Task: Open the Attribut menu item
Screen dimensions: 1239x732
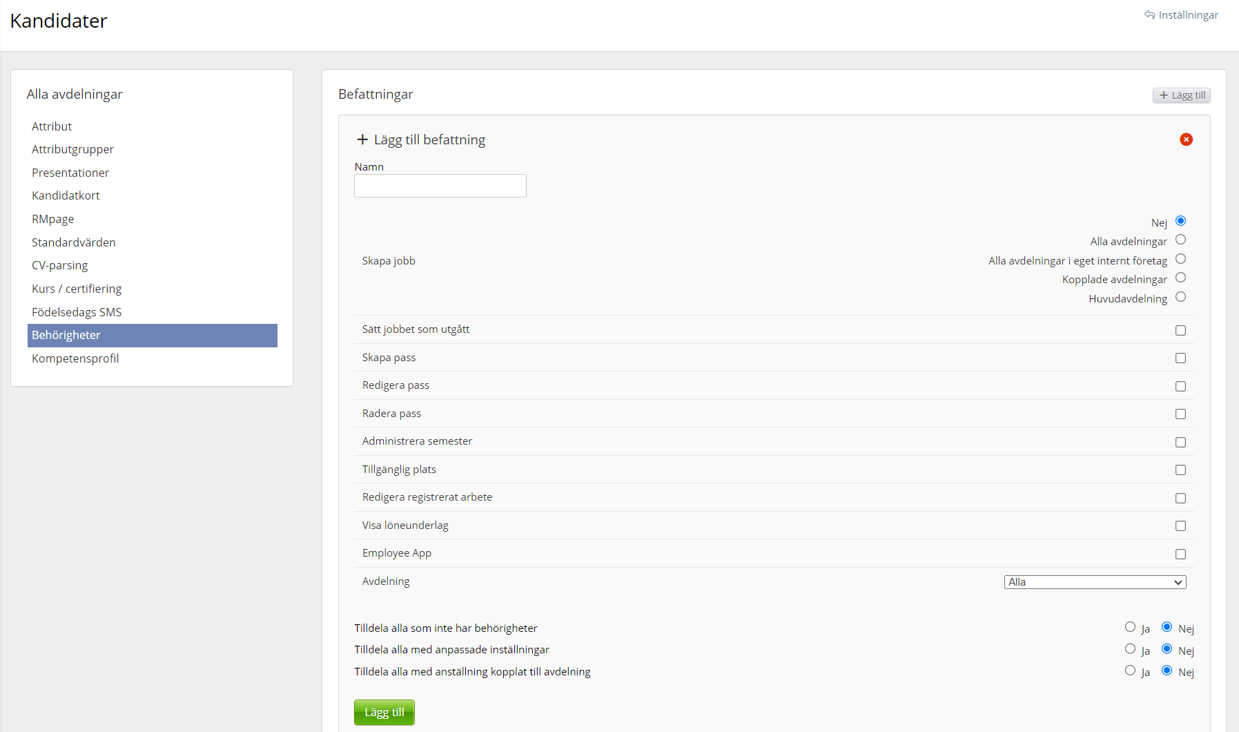Action: click(52, 126)
